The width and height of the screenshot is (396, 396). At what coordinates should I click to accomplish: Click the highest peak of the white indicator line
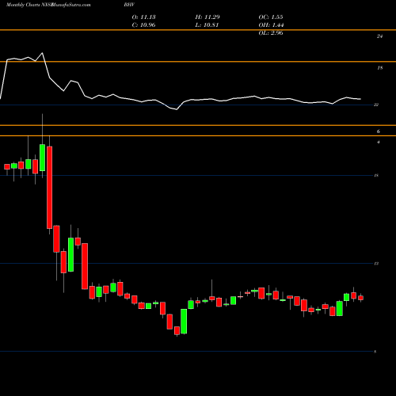pyautogui.click(x=42, y=53)
